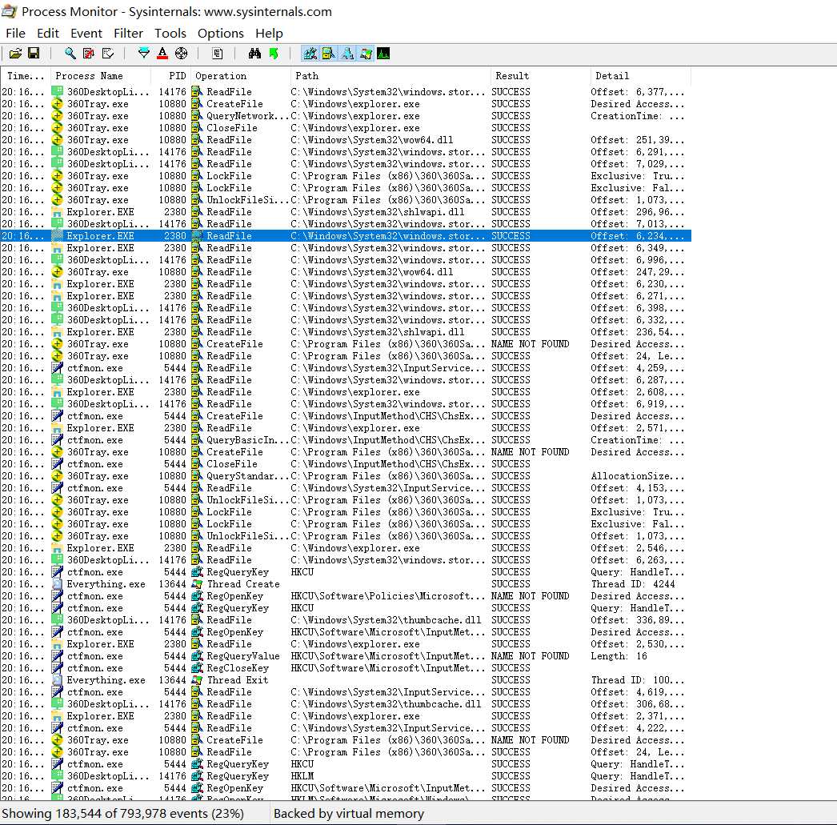
Task: Click Everything.exe icon in Thread Exit row
Action: tap(57, 680)
